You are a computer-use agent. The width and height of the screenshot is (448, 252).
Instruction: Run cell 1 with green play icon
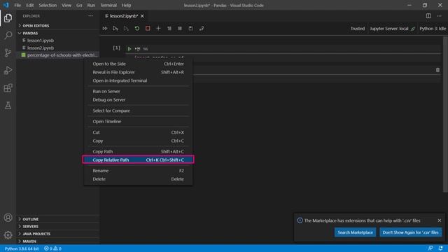[129, 49]
